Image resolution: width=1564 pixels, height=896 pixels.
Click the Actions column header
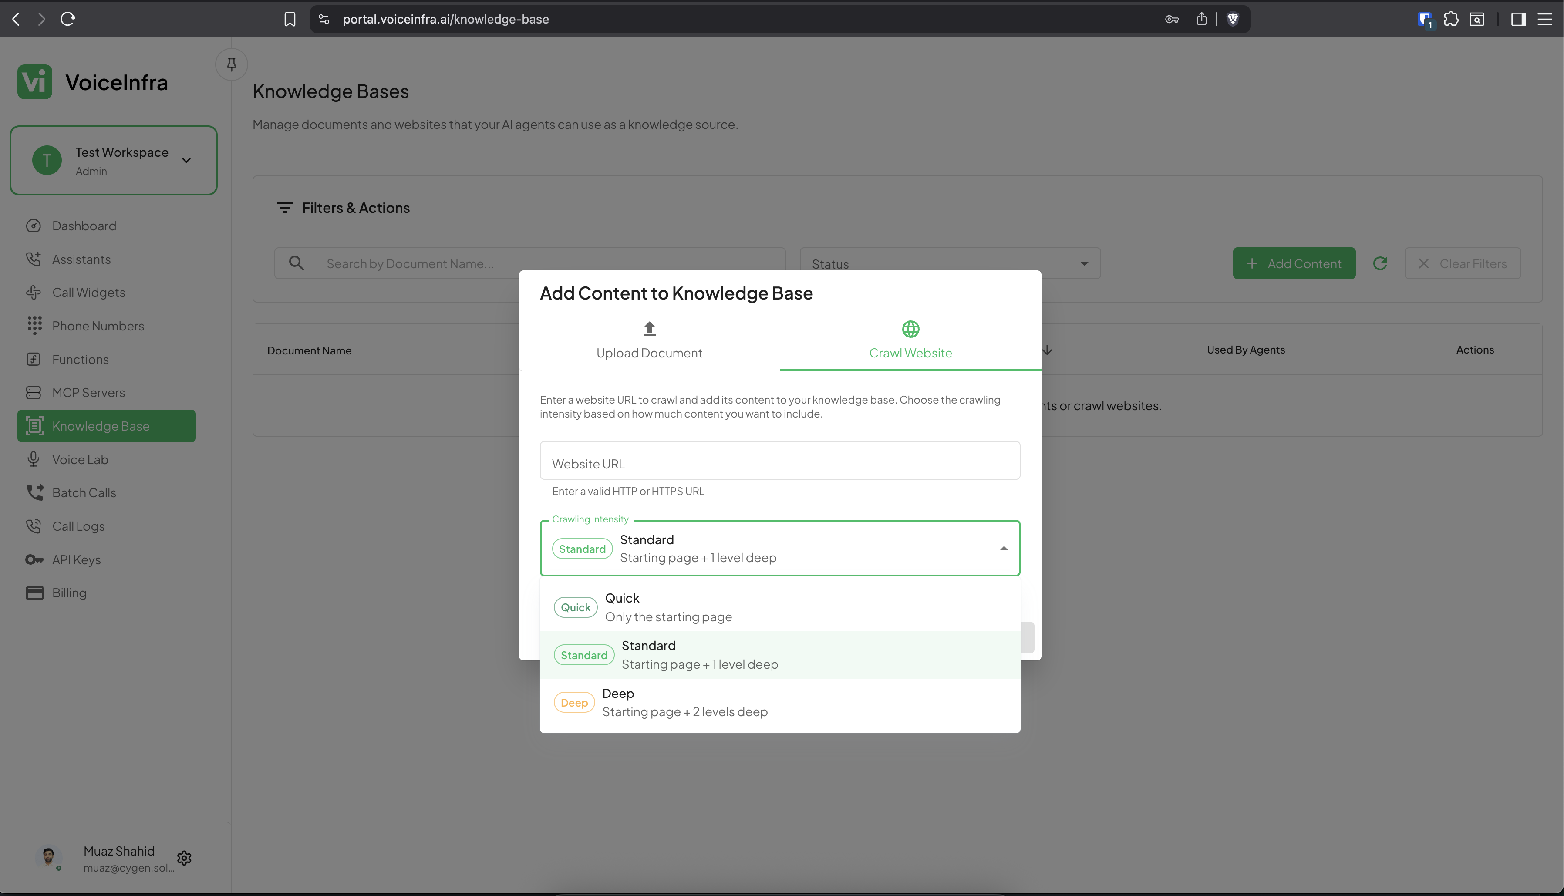click(1475, 350)
